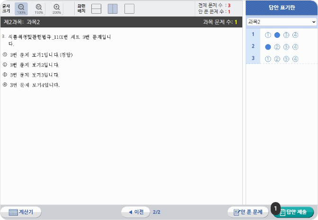Mark answer 4 for question 3
The height and width of the screenshot is (220, 318).
point(295,59)
